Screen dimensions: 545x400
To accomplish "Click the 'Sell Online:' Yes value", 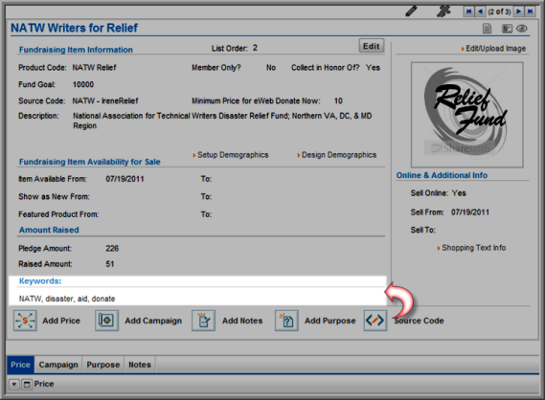I will pos(459,193).
